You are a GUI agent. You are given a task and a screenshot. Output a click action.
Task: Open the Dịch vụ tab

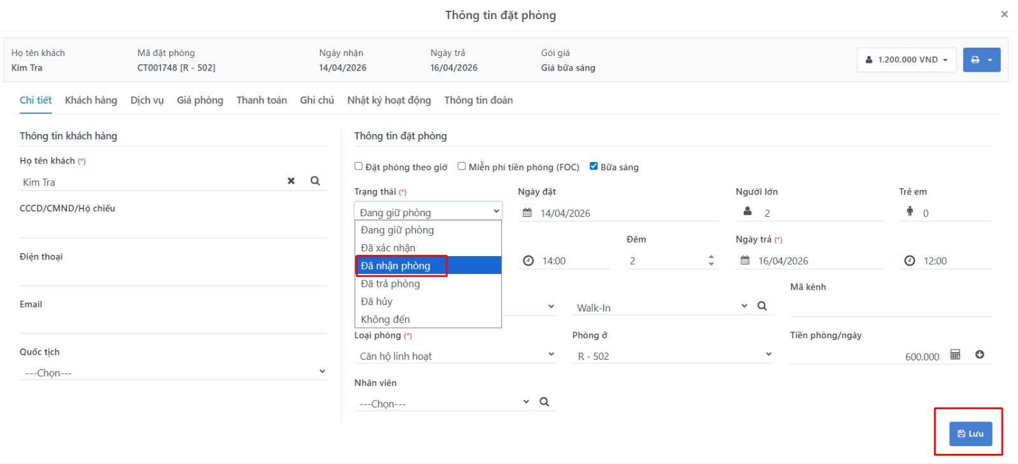147,100
